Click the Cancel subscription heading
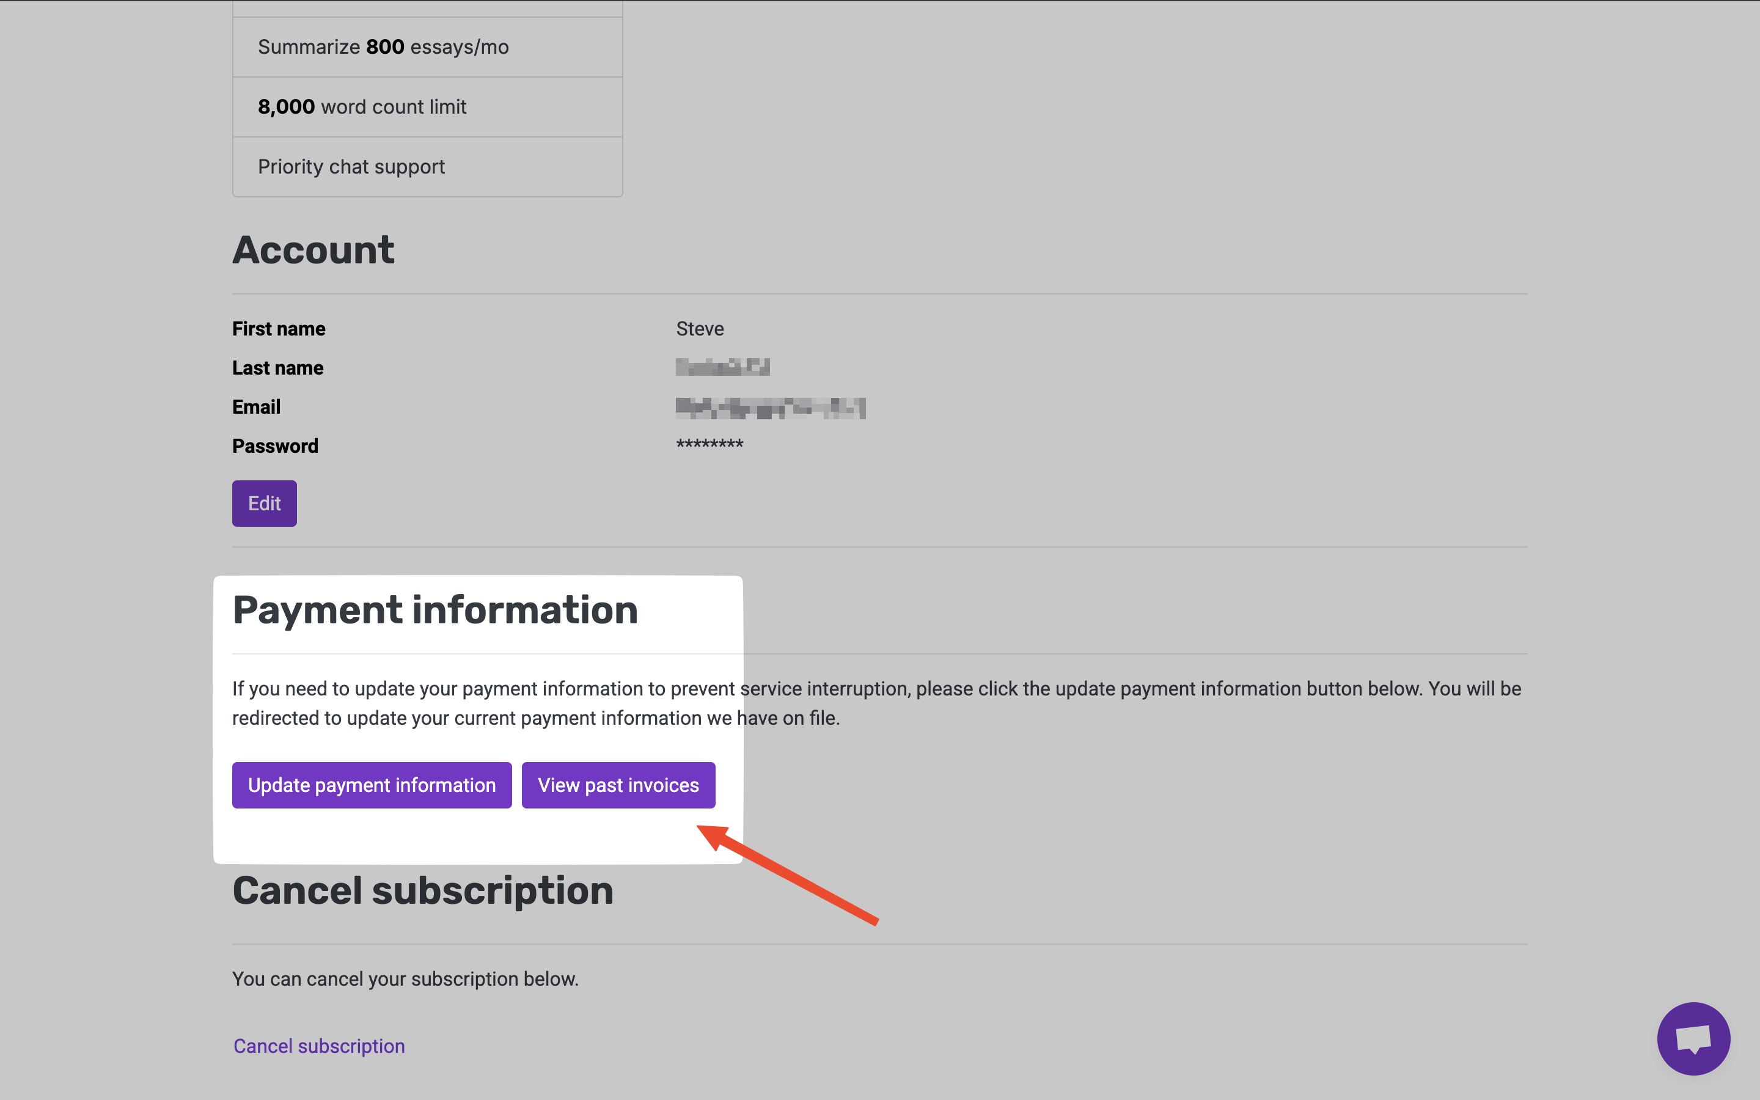The image size is (1760, 1100). [422, 890]
